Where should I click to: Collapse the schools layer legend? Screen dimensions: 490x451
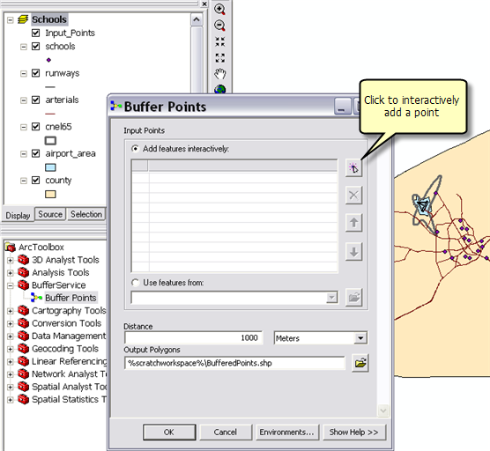click(24, 47)
